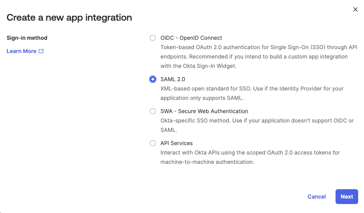Close the app integration dialog
The image size is (364, 213).
tap(355, 9)
